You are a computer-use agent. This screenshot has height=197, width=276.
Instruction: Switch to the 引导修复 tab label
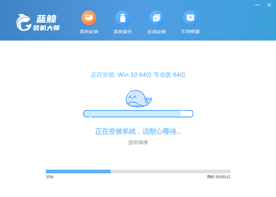pyautogui.click(x=190, y=32)
